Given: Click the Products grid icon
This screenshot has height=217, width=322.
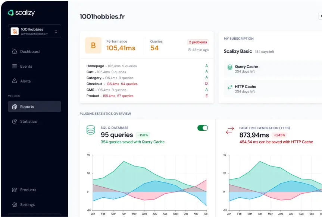Looking at the screenshot, I should [x=15, y=190].
